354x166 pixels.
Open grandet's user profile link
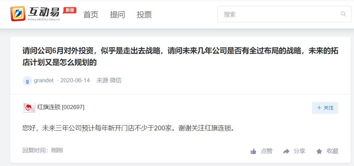(x=44, y=80)
